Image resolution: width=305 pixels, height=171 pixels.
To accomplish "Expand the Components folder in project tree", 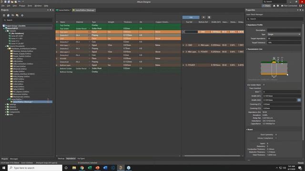I will (x=5, y=112).
